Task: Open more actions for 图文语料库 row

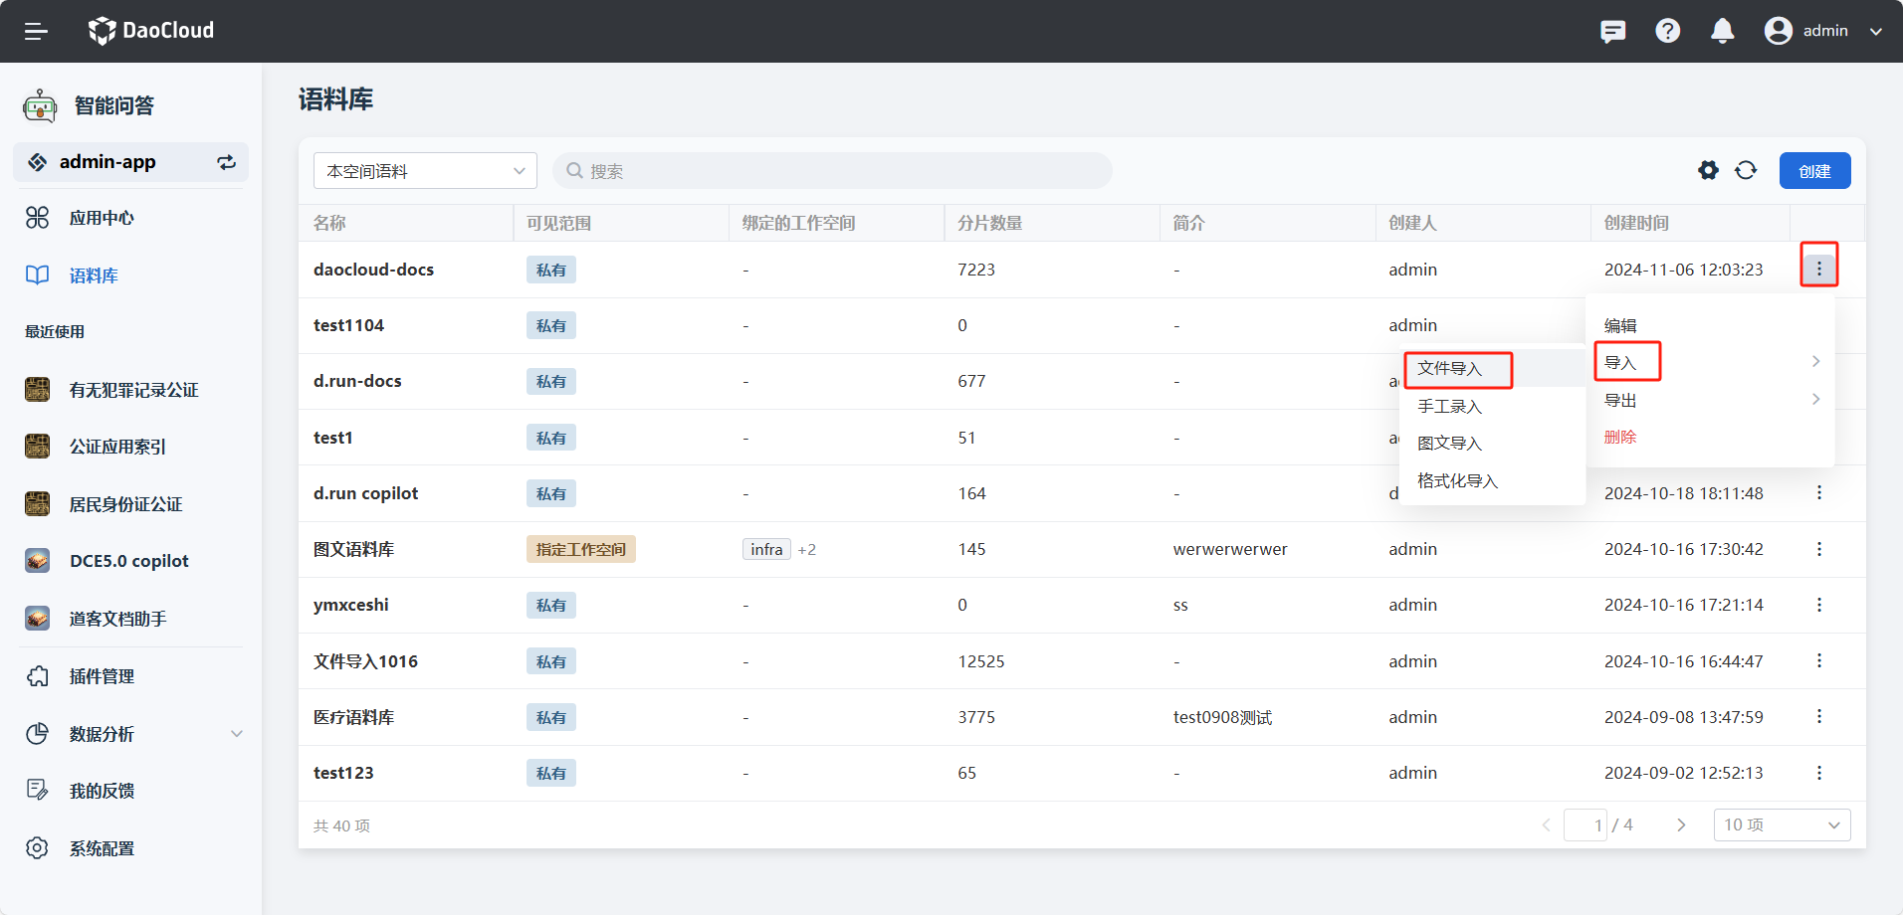Action: (x=1818, y=549)
